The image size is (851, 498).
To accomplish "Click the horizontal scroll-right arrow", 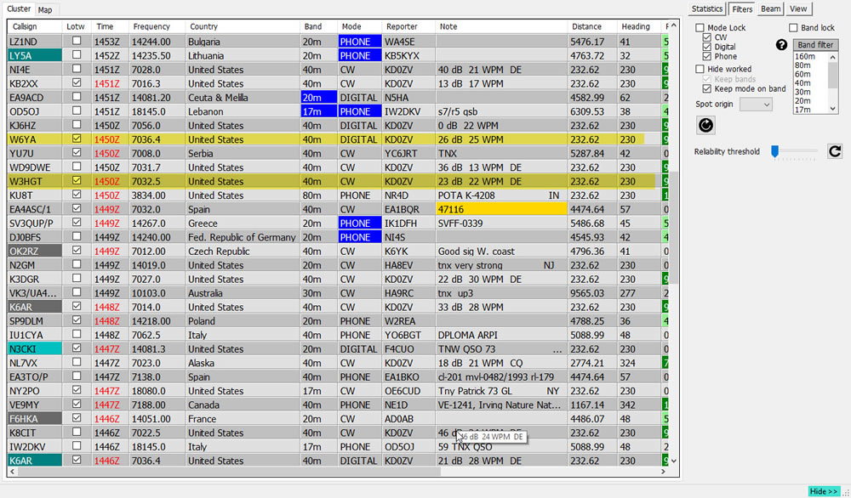I will pyautogui.click(x=663, y=472).
